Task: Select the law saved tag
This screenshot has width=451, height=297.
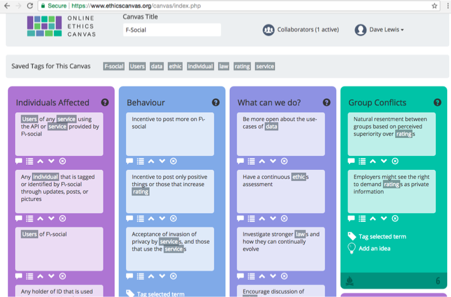Action: tap(224, 66)
